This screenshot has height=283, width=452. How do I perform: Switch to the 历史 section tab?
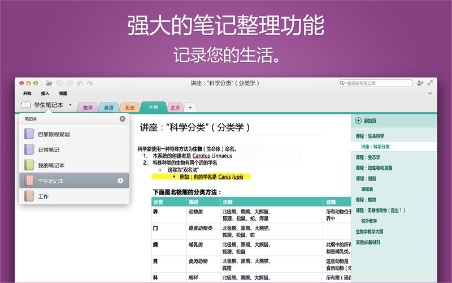130,108
